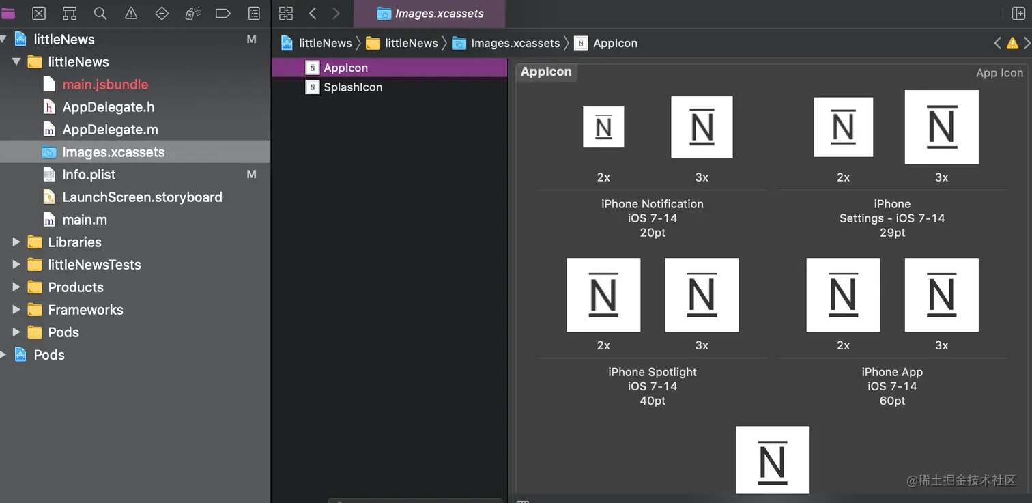
Task: Expand the Frameworks folder
Action: (16, 310)
